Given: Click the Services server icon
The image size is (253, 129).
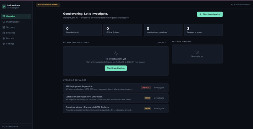Looking at the screenshot, I should point(3,27).
